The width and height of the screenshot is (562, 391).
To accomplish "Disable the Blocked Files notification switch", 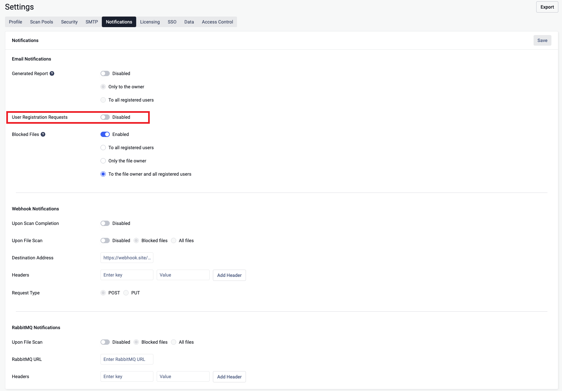I will click(x=105, y=134).
